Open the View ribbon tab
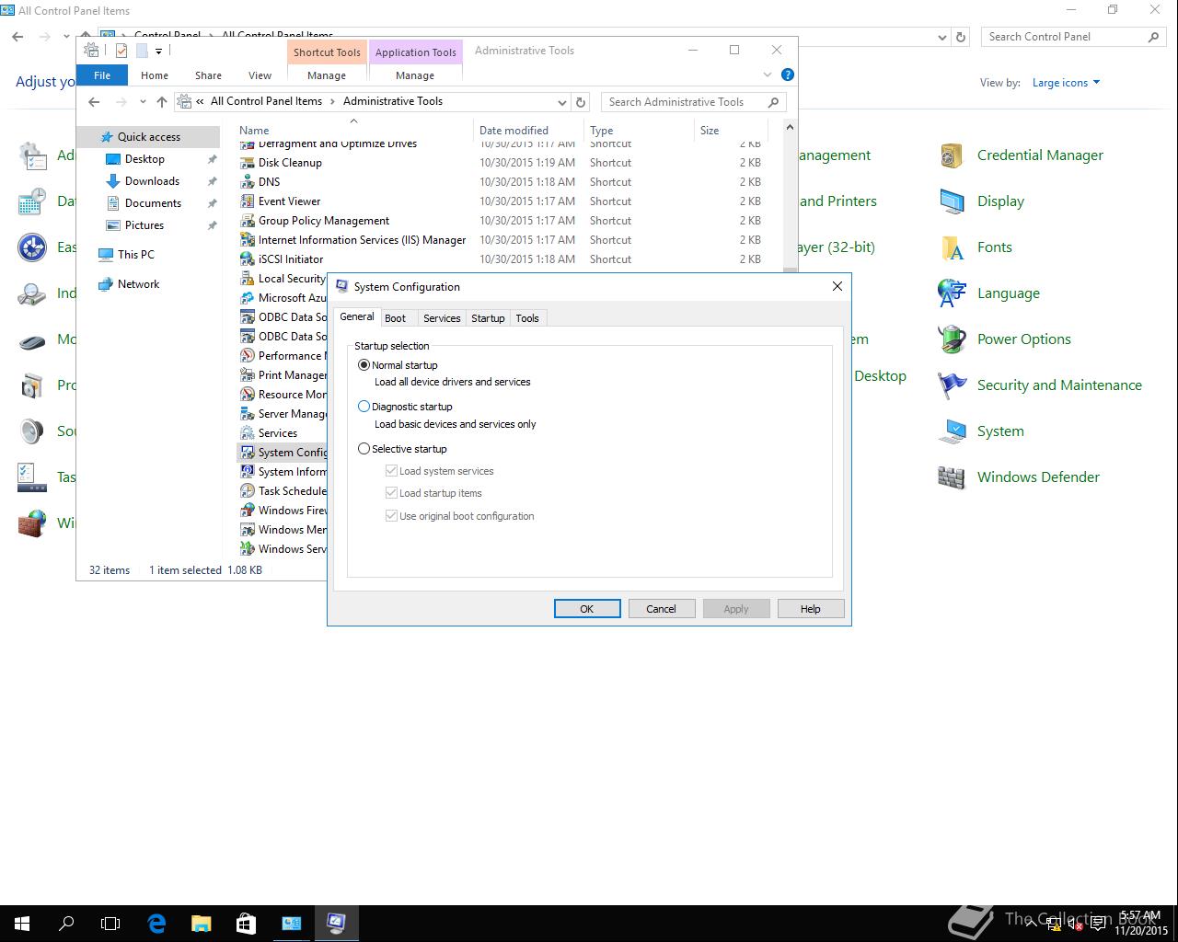The height and width of the screenshot is (942, 1178). coord(260,75)
